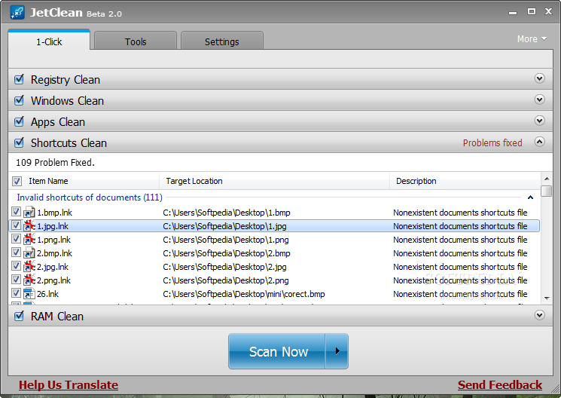Uncheck the 26.lnk row checkbox
The image size is (561, 398).
tap(16, 293)
